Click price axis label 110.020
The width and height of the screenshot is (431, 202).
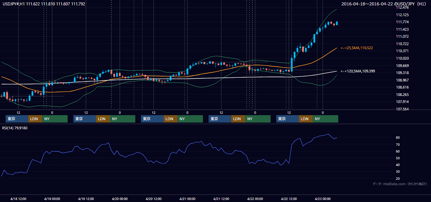pos(402,58)
